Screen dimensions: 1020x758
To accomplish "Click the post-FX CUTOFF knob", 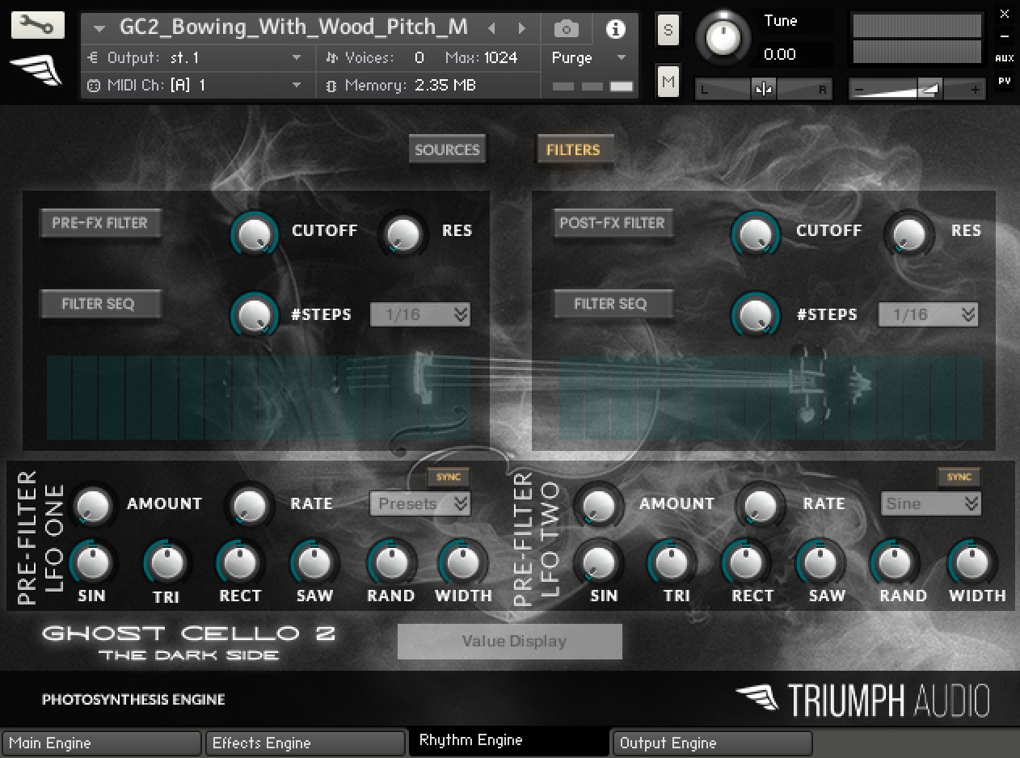I will coord(756,234).
